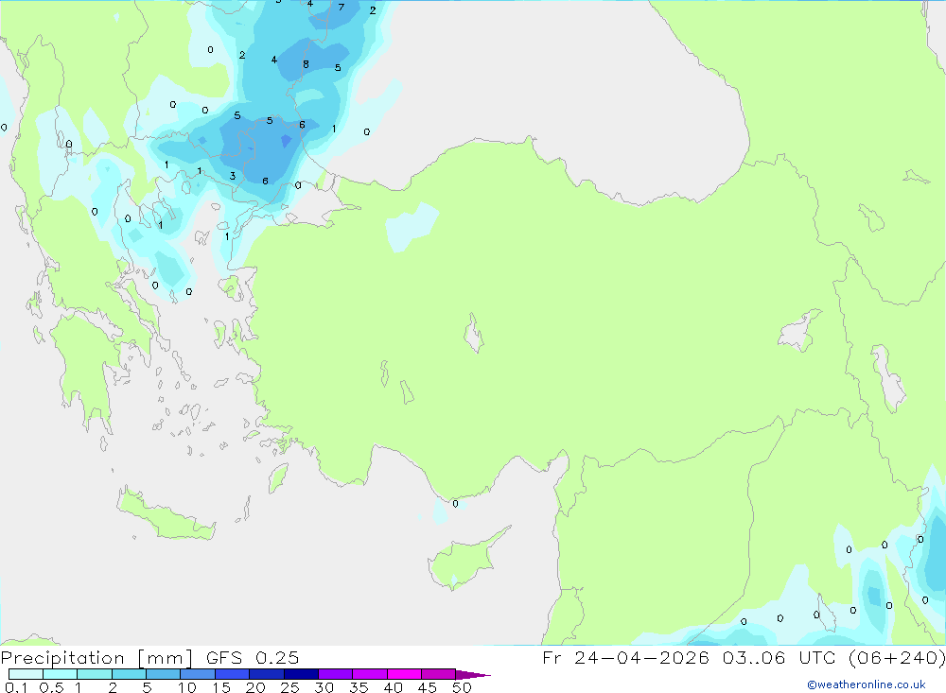The image size is (946, 693).
Task: Select the 0.1–0.5 mm palest legend swatch
Action: 26,674
